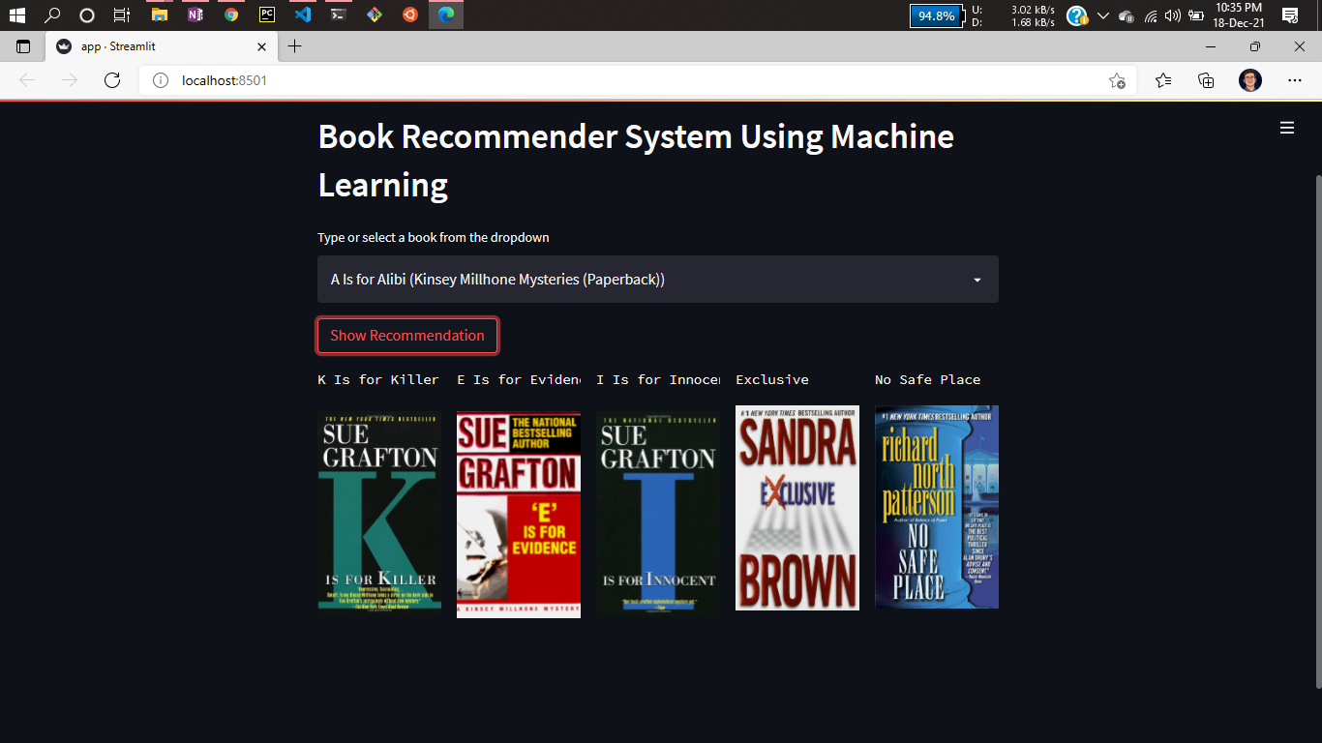Click E Is for Evidence cover
The image size is (1322, 743).
pyautogui.click(x=519, y=515)
